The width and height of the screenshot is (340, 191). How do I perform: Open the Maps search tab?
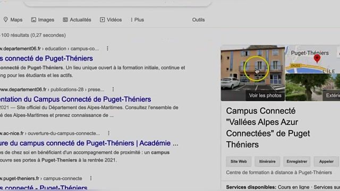click(13, 20)
